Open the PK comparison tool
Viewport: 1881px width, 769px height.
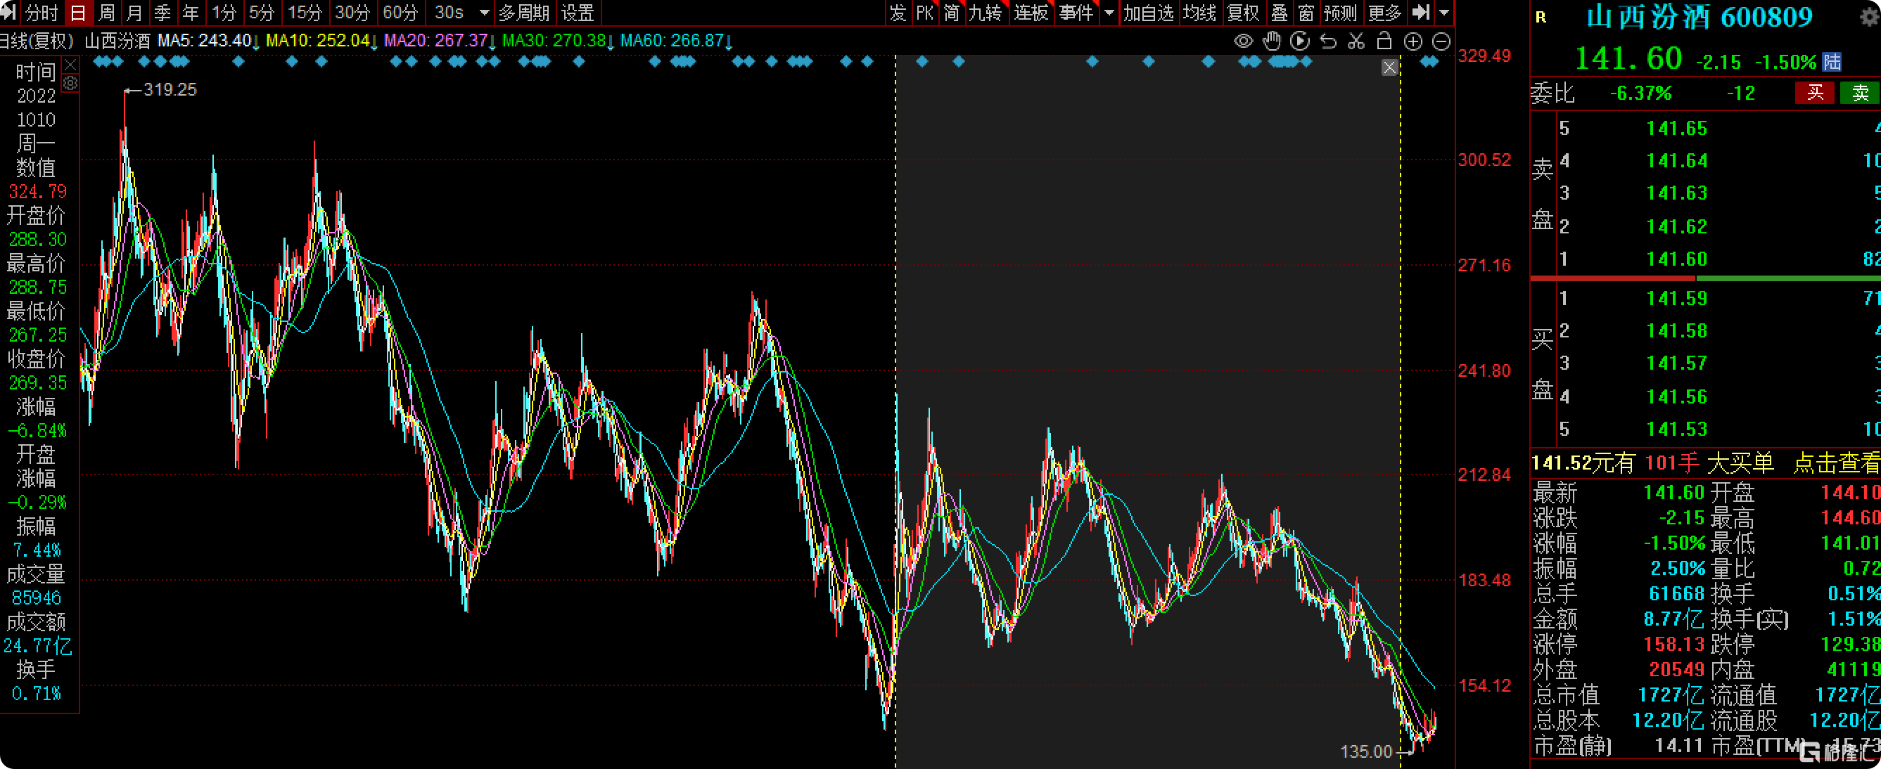tap(924, 13)
